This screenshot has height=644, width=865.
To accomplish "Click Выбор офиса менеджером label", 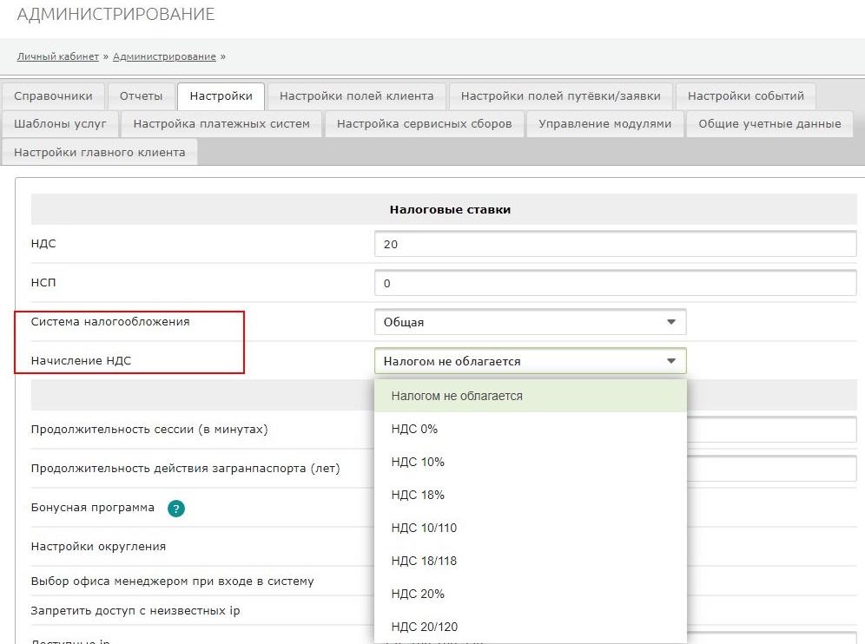I will coord(173,582).
